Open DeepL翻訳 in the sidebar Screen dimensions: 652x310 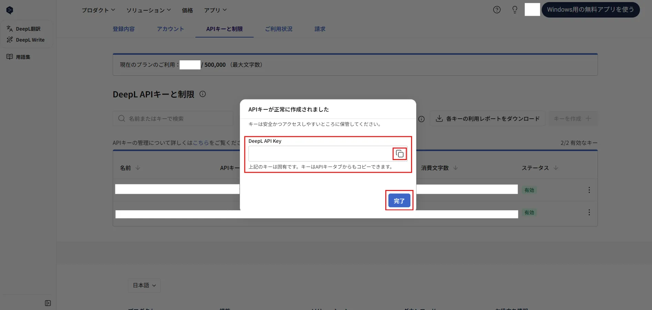23,29
